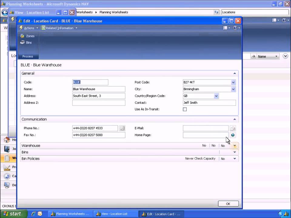The width and height of the screenshot is (291, 218).
Task: Collapse the Communication FastTab
Action: (x=235, y=119)
